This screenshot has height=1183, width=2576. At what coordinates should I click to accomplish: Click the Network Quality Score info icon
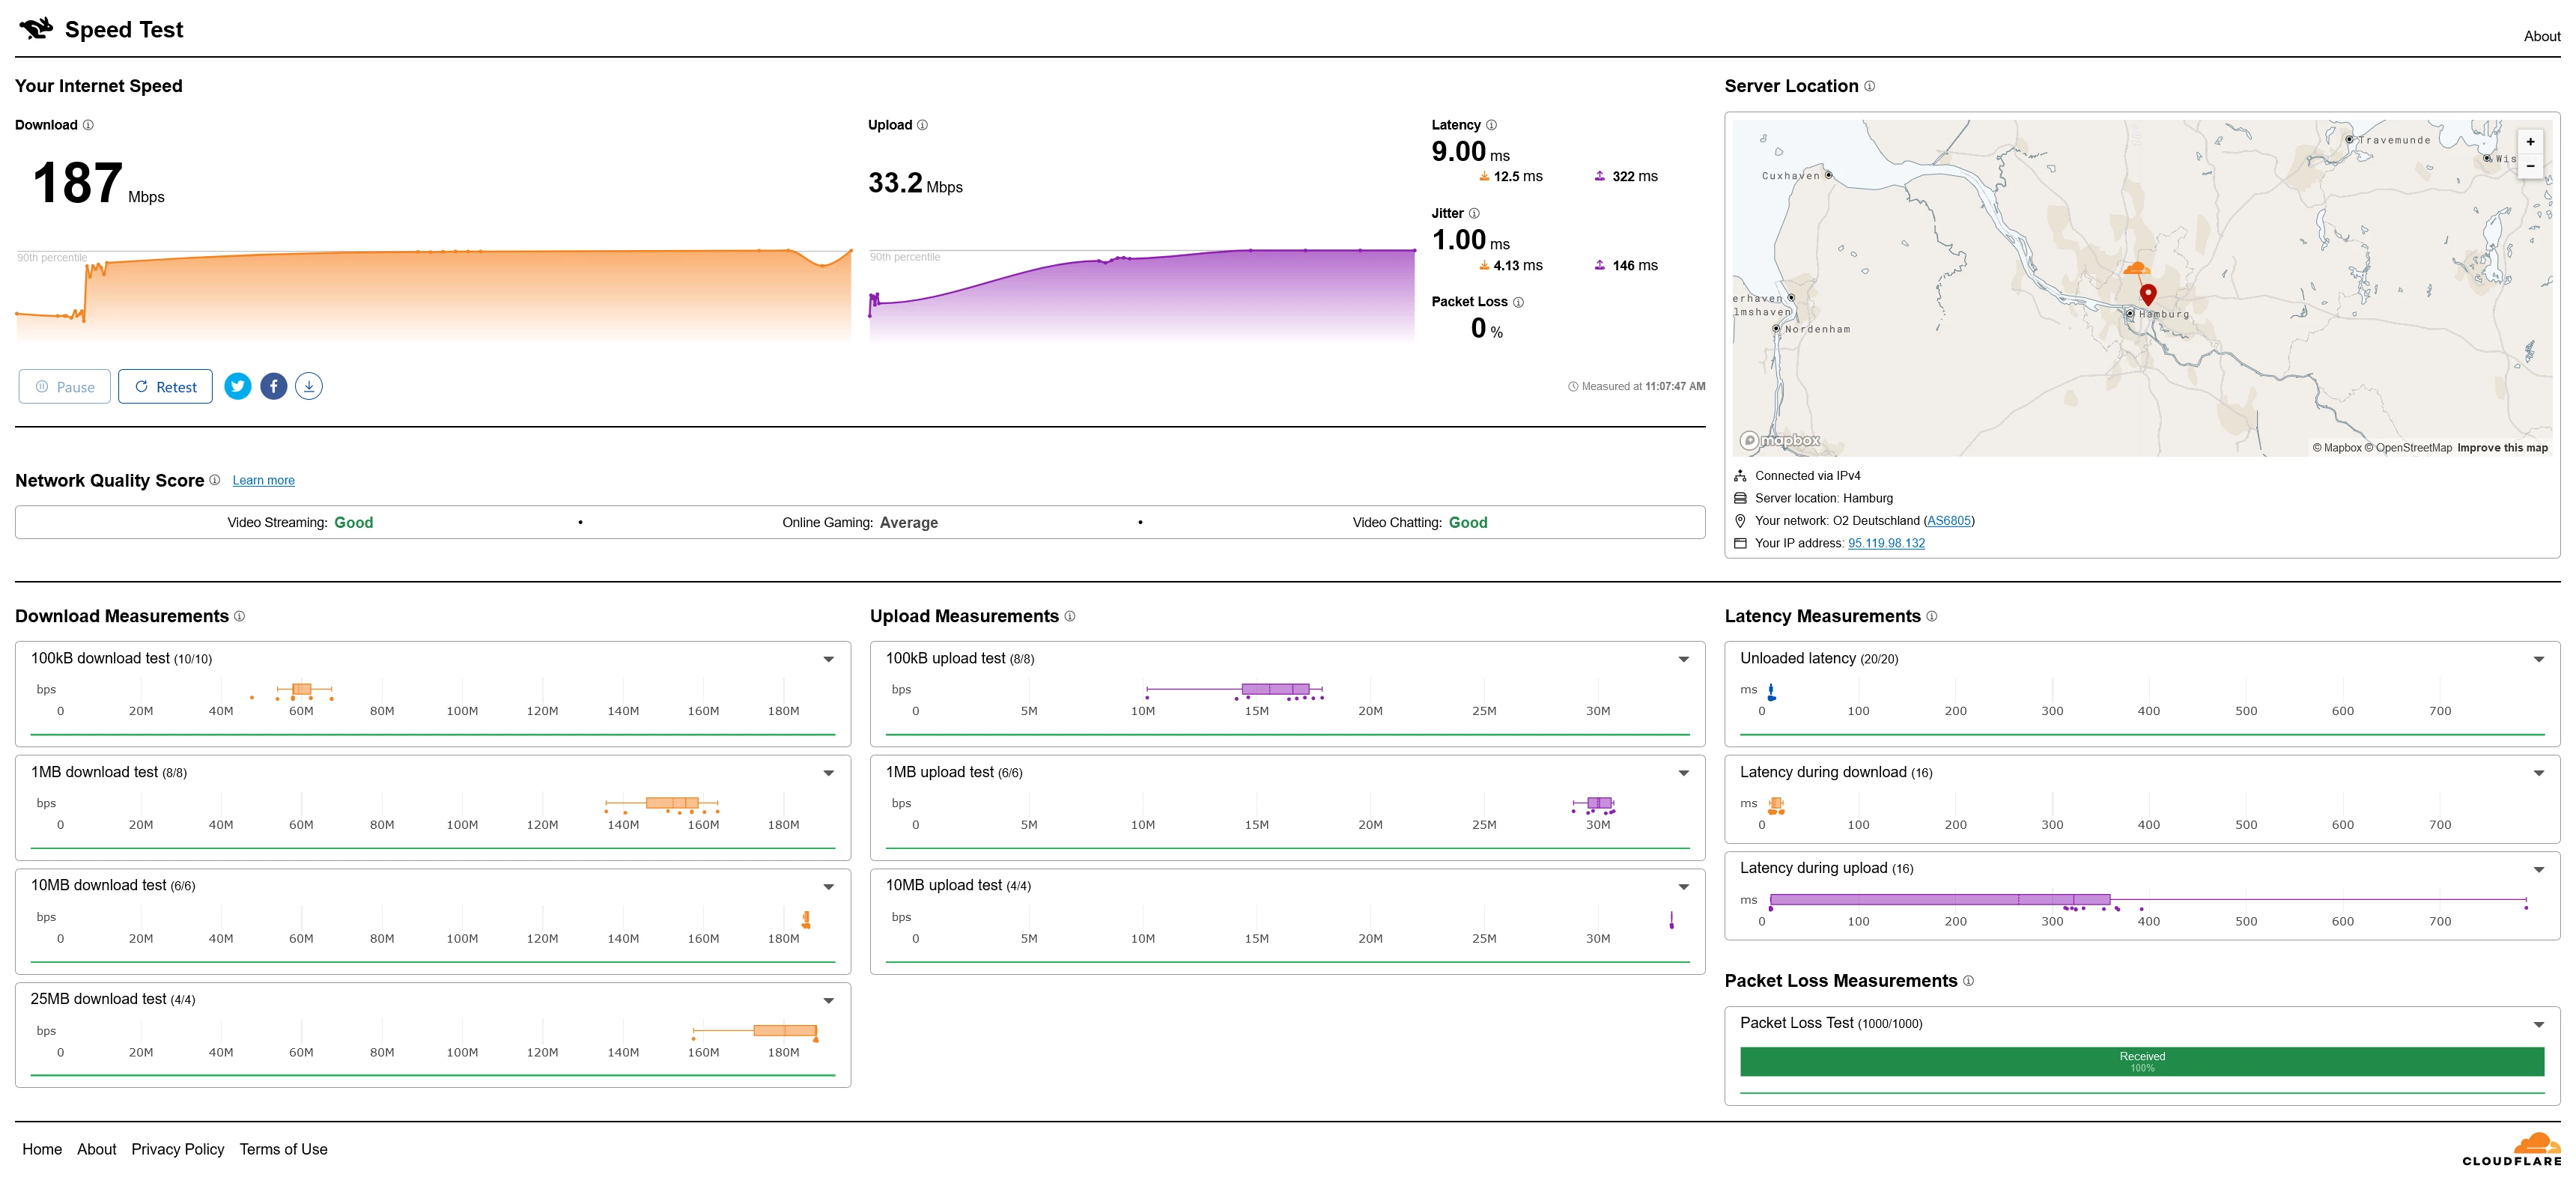point(214,480)
